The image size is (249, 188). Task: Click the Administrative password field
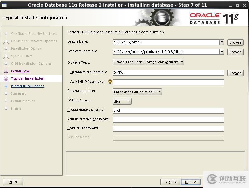pos(168,120)
